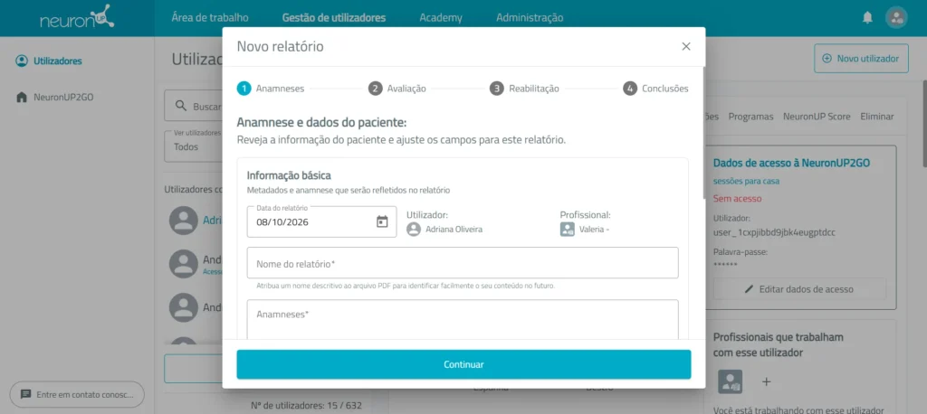Go to step 3 Reabilitação
927x414 pixels.
click(524, 89)
